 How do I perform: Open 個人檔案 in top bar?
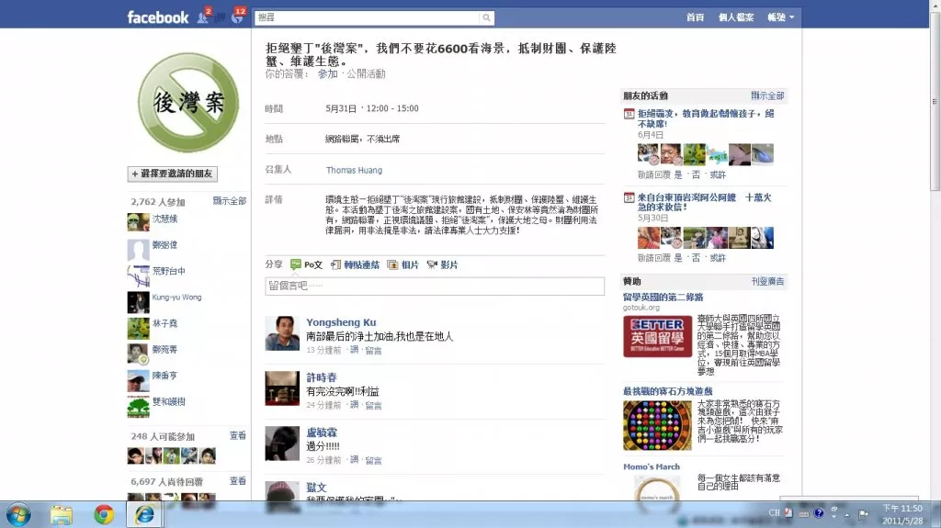[x=736, y=17]
